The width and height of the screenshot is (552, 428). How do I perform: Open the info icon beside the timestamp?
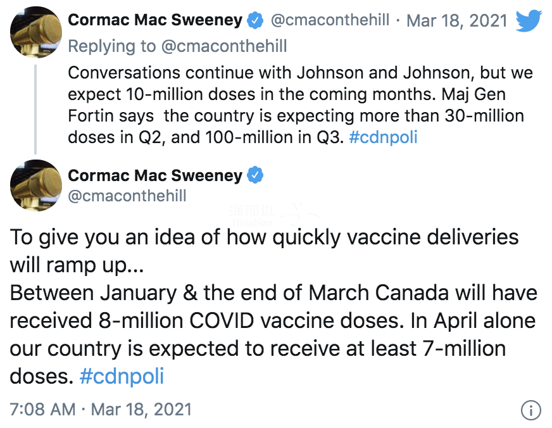pos(530,409)
